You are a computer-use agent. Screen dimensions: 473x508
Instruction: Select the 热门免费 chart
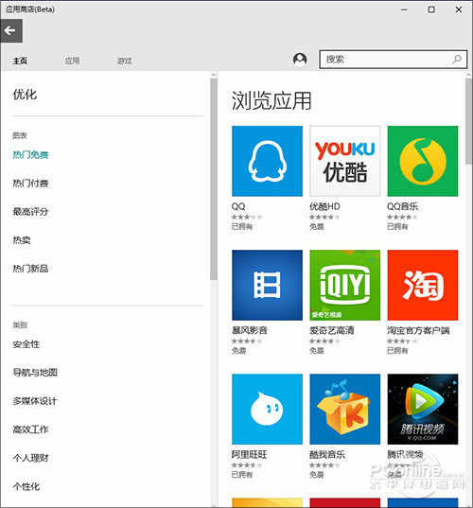tap(30, 155)
